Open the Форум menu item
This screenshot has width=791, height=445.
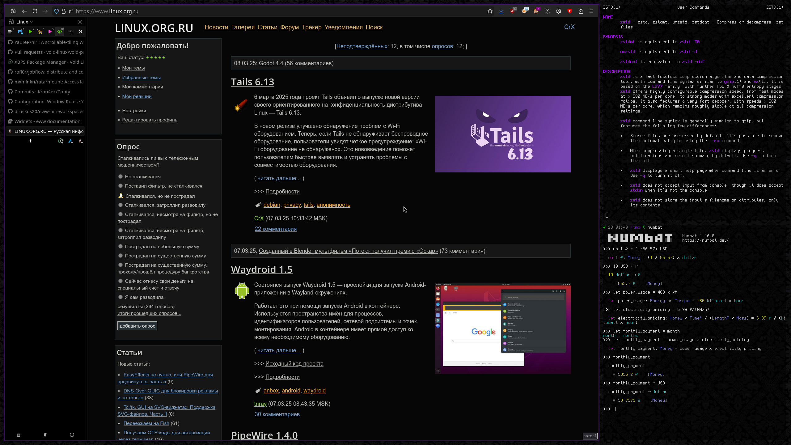tap(290, 27)
